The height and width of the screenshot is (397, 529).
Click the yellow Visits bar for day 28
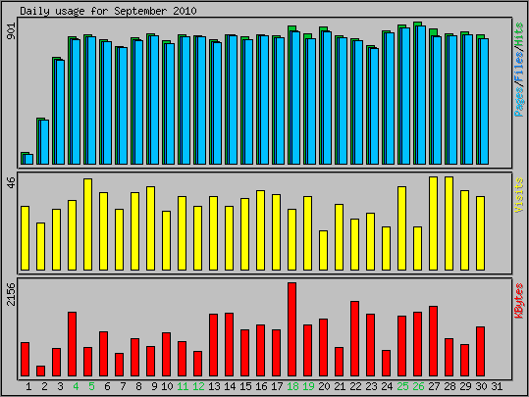449,223
